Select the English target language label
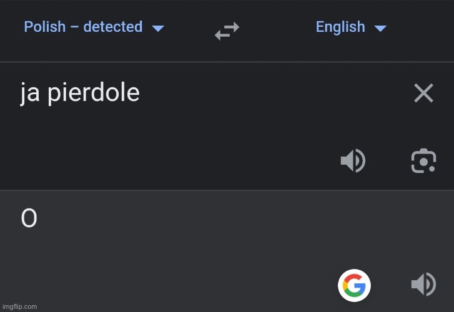454x312 pixels. point(340,27)
